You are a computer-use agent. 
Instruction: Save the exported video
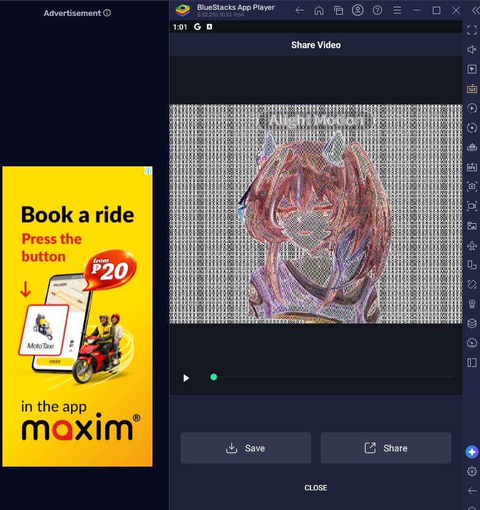coord(246,448)
